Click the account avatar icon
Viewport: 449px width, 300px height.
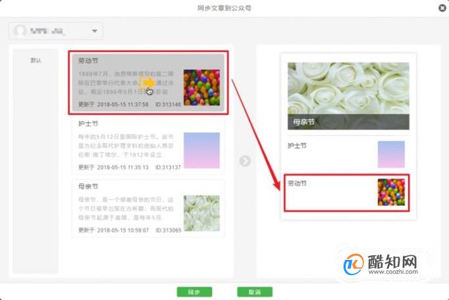(20, 31)
